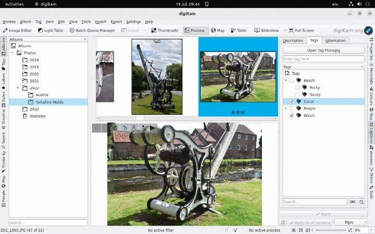
Task: Open the More dropdown button
Action: click(350, 222)
